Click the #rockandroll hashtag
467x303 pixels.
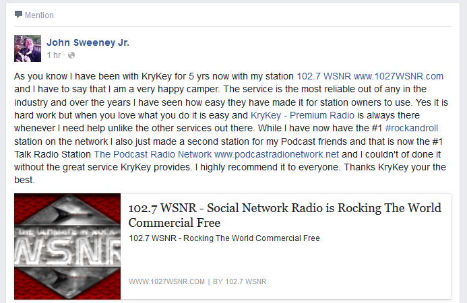411,128
